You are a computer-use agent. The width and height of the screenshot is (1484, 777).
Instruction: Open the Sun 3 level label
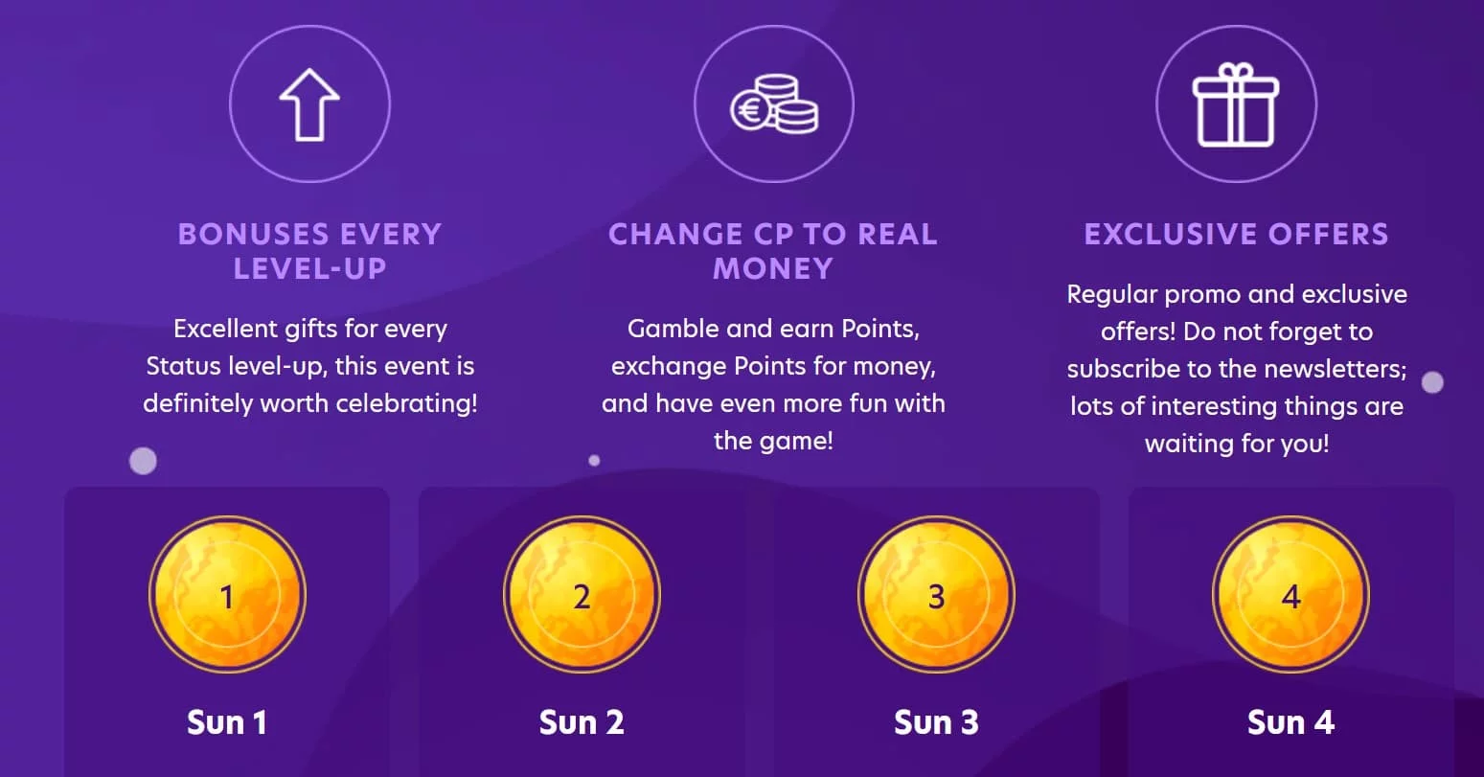936,722
